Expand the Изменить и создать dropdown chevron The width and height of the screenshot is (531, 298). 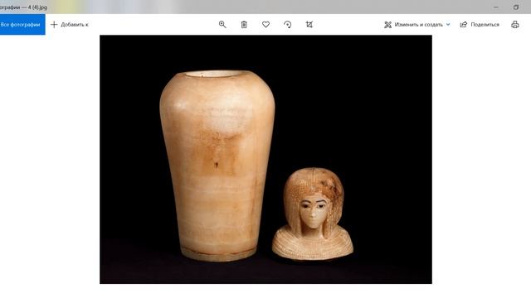tap(448, 25)
